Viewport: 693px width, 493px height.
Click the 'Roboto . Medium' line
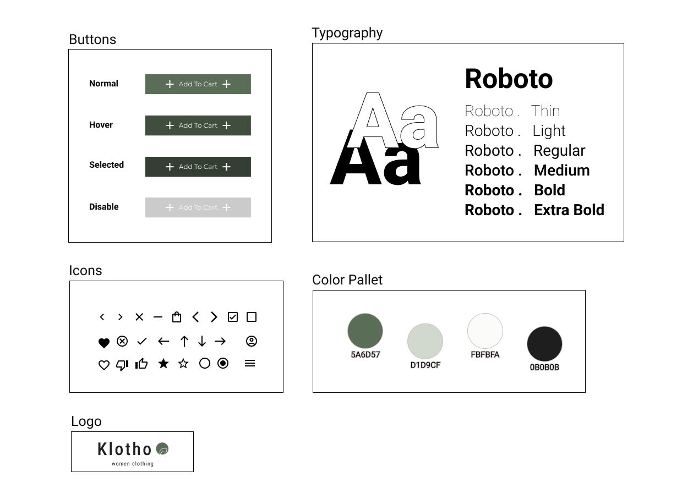[x=527, y=170]
